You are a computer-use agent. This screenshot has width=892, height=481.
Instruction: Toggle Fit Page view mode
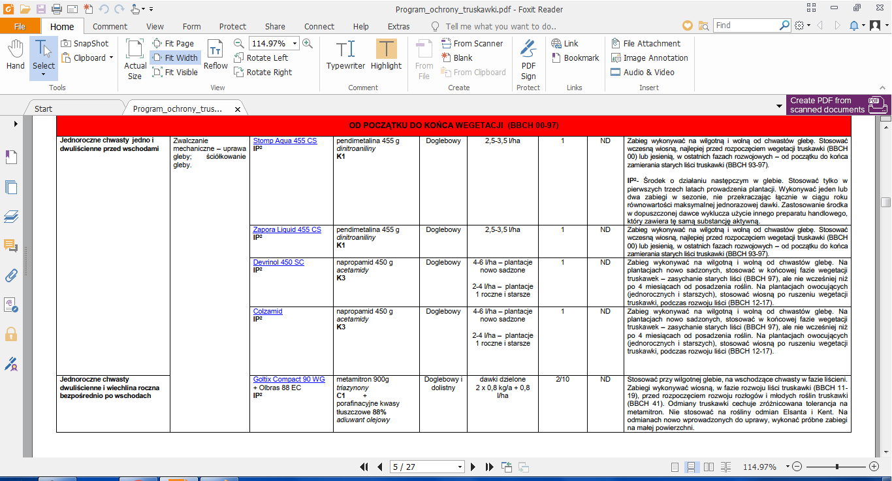[x=173, y=43]
